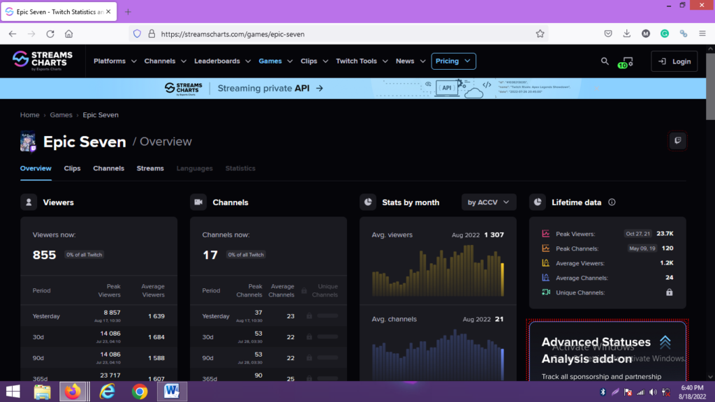Image resolution: width=715 pixels, height=402 pixels.
Task: Switch to the Clips tab
Action: pyautogui.click(x=72, y=168)
